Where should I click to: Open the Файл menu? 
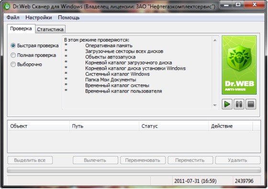(x=13, y=17)
